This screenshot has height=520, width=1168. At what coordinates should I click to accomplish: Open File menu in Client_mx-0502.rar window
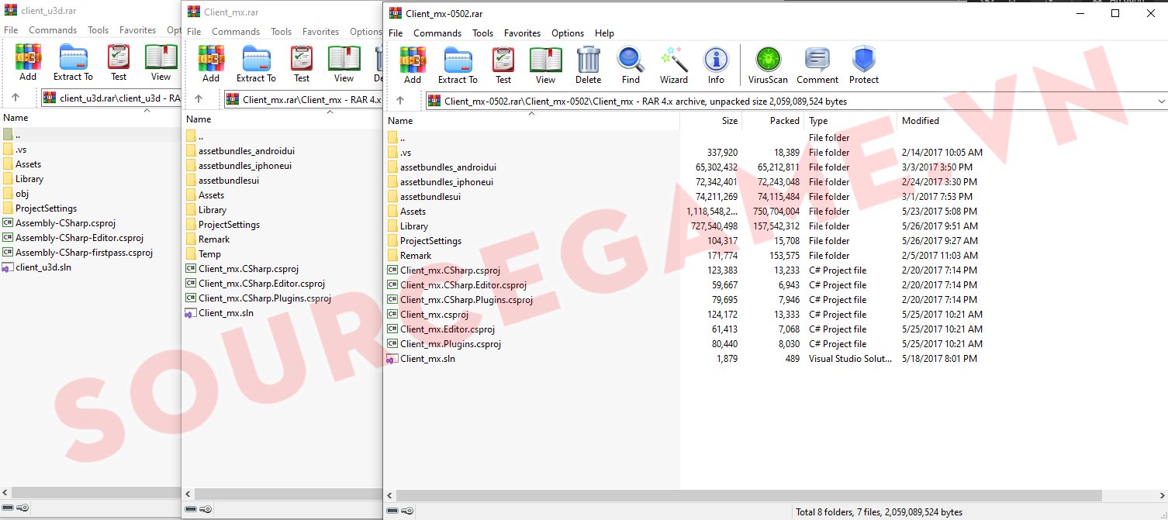[396, 33]
